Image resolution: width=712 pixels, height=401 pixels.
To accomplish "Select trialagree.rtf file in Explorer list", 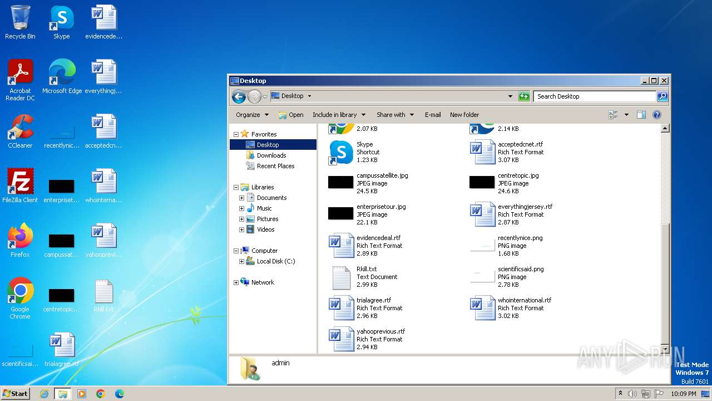I will tap(365, 308).
